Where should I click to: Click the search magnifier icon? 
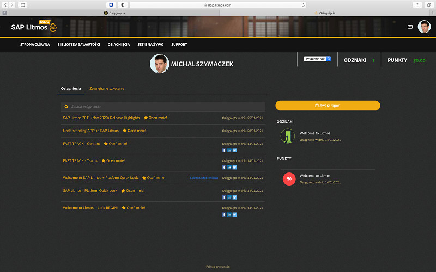tap(66, 107)
